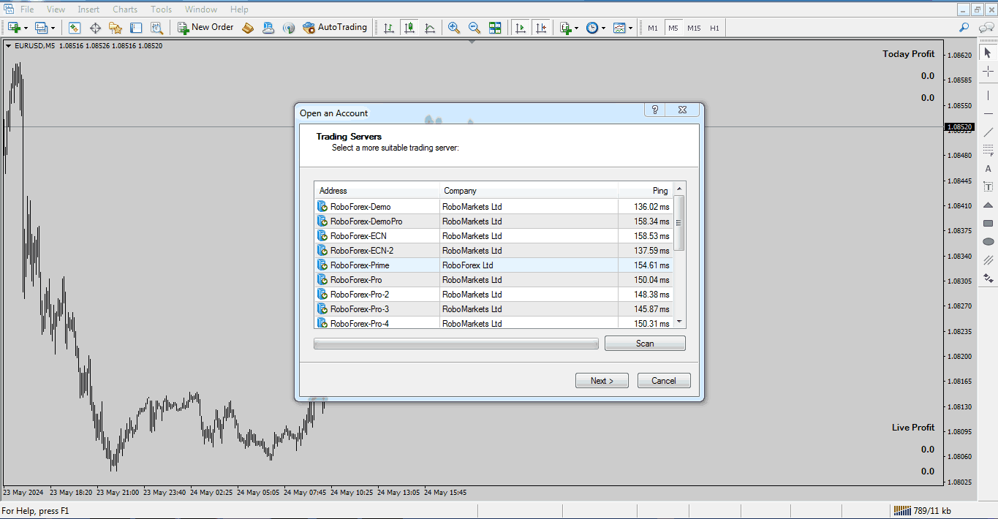Select the Arrows objects tool

click(x=988, y=279)
